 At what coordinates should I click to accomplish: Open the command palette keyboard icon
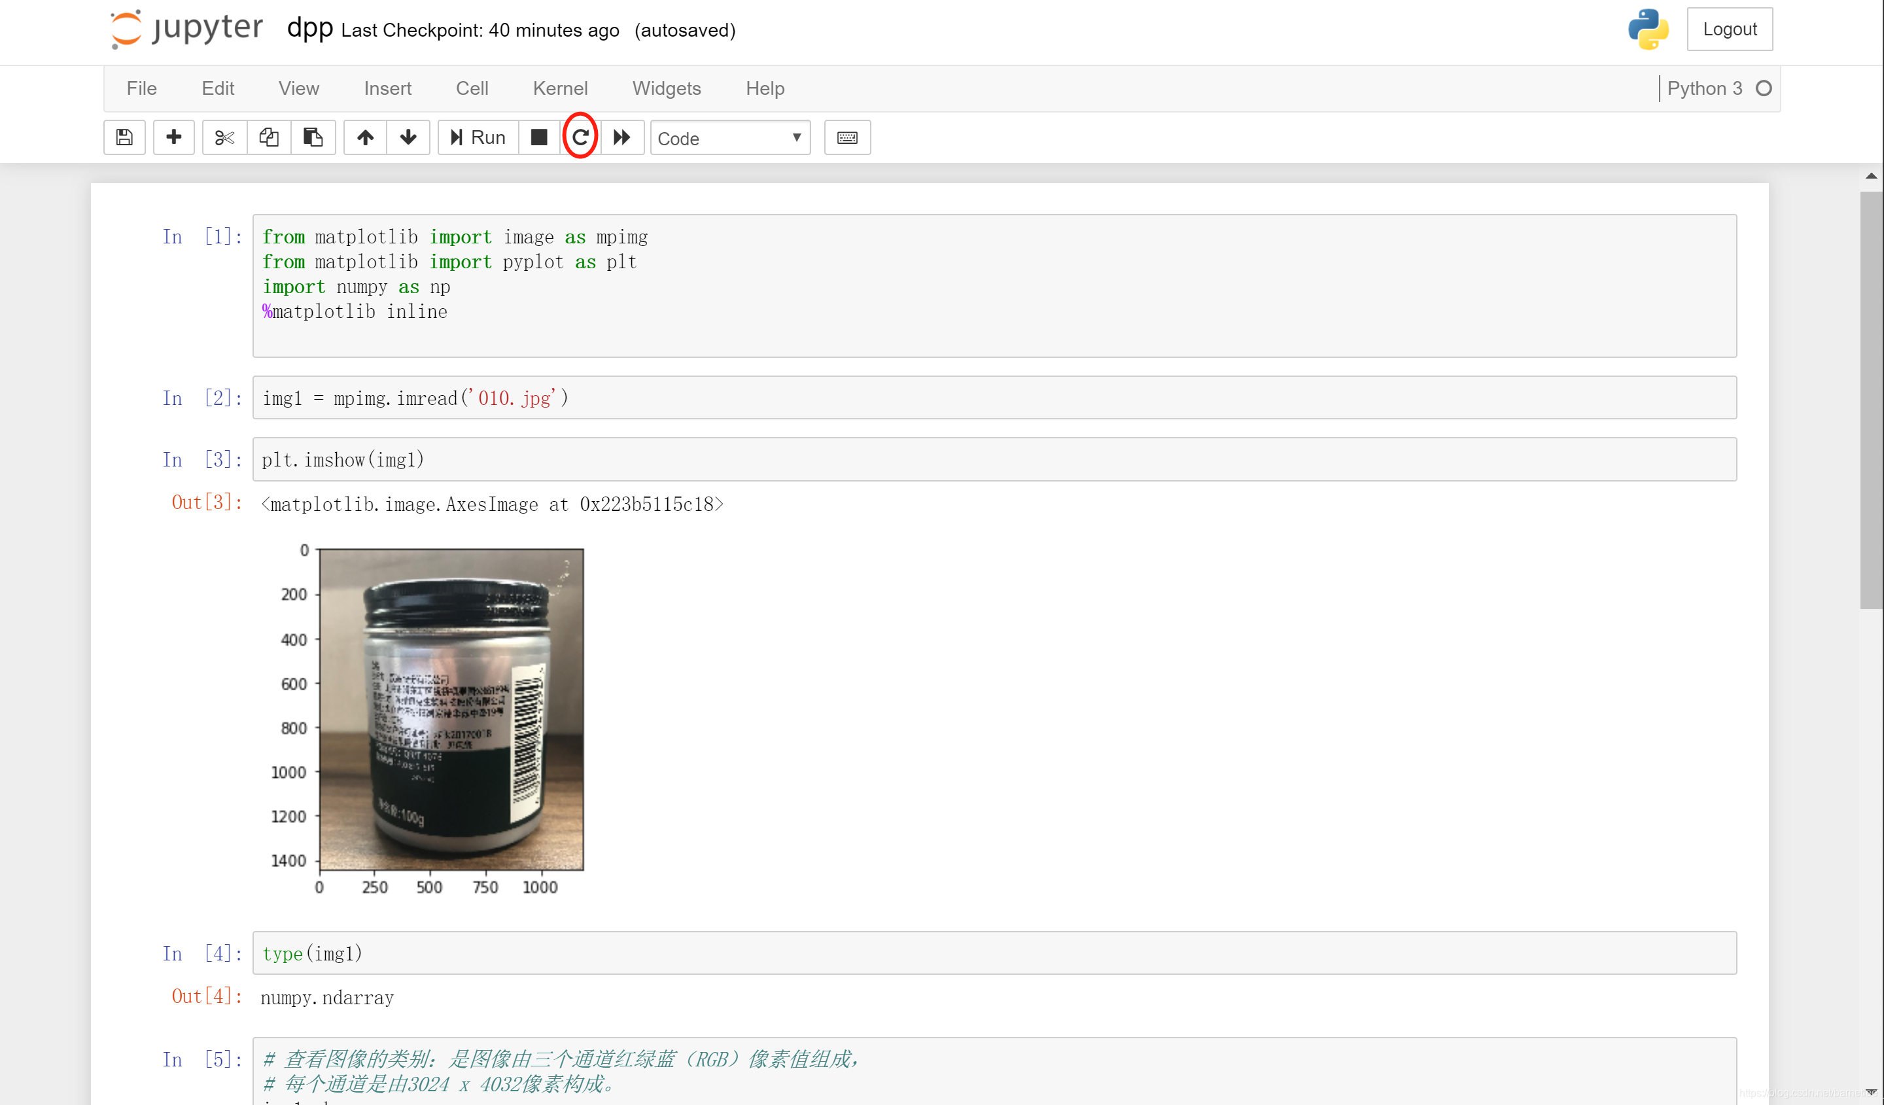click(x=847, y=137)
